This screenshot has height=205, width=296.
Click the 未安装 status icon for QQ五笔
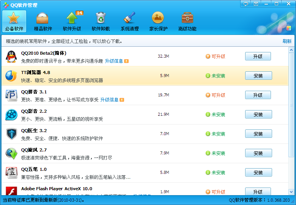pos(208,172)
